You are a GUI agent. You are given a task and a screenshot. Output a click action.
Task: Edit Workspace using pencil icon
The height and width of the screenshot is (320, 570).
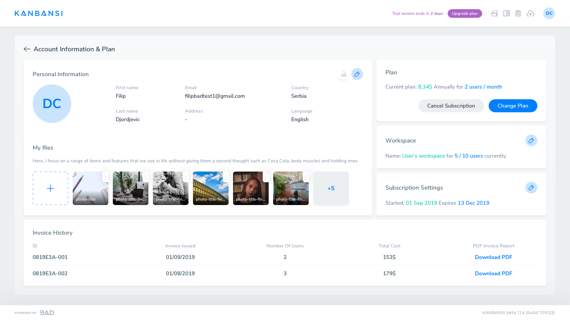click(x=531, y=140)
